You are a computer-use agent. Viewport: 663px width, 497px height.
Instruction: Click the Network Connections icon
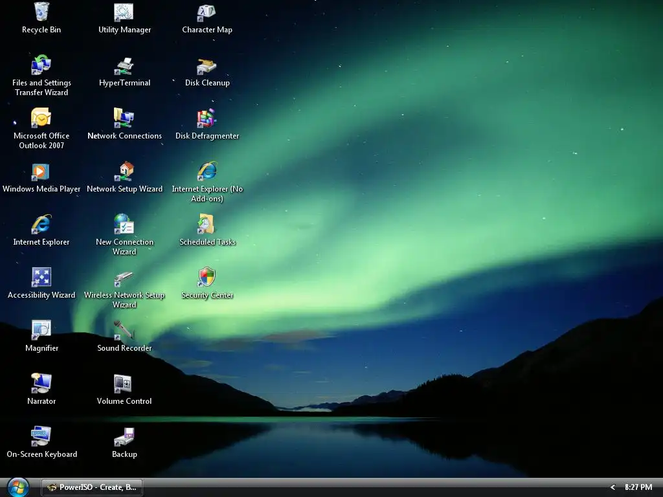[124, 118]
